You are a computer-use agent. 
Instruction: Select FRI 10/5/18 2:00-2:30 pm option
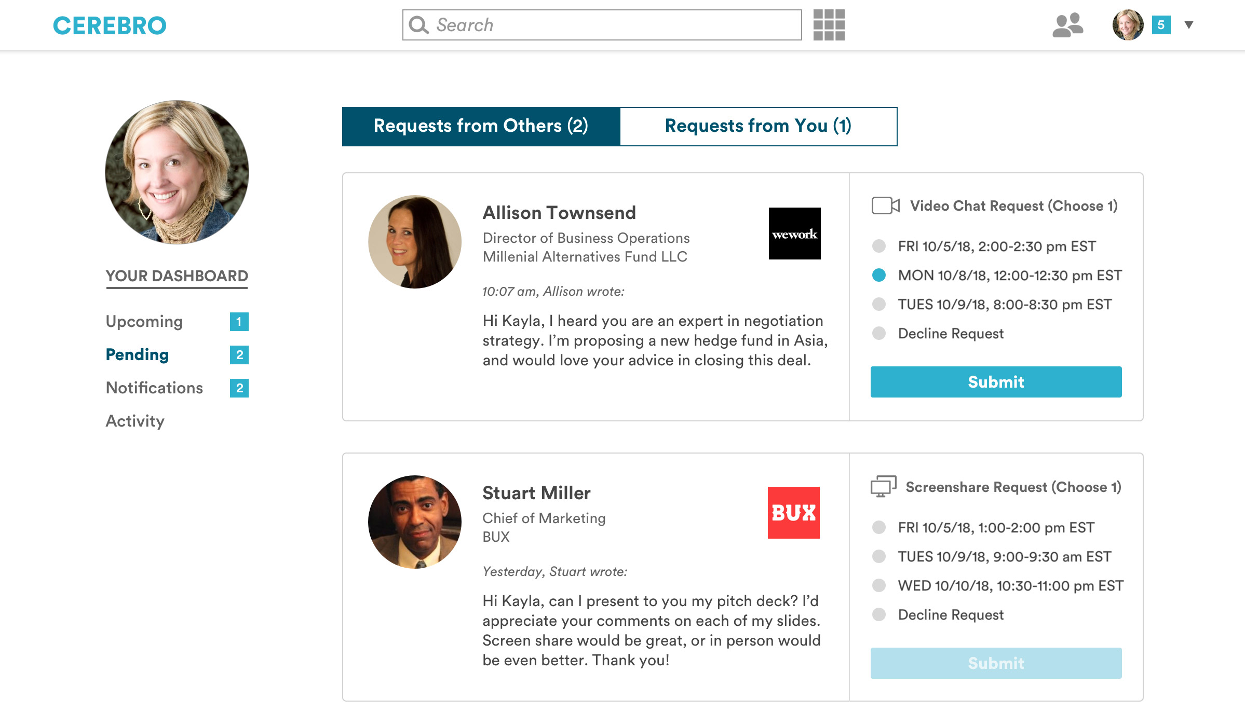point(879,246)
